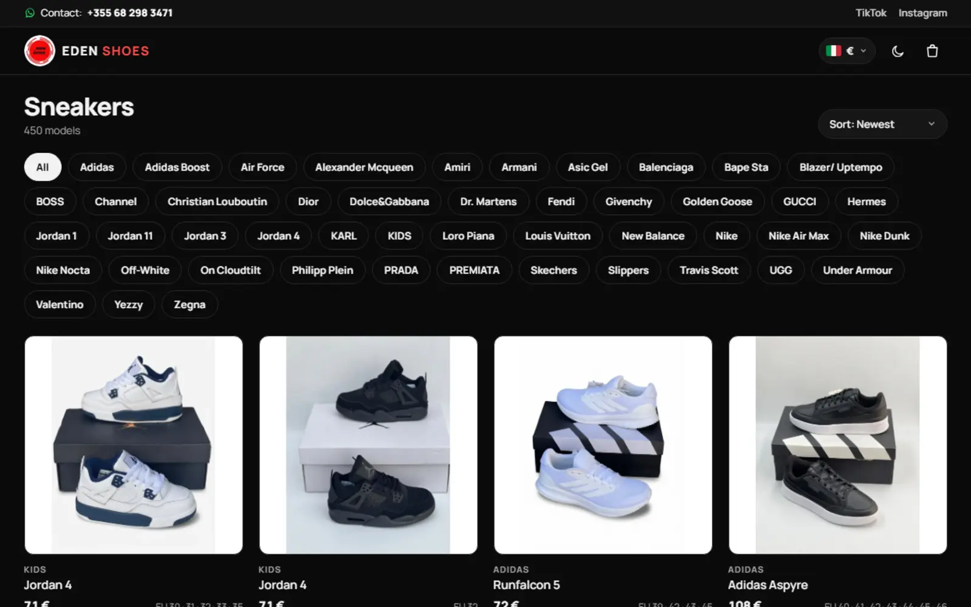Open the currency and country selector

coord(847,51)
